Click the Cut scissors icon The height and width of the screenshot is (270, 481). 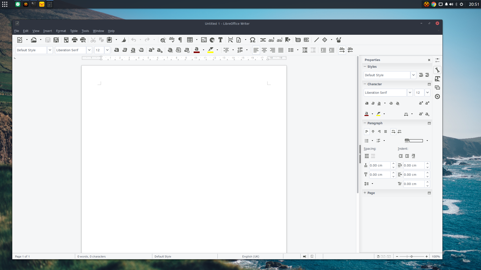[93, 40]
